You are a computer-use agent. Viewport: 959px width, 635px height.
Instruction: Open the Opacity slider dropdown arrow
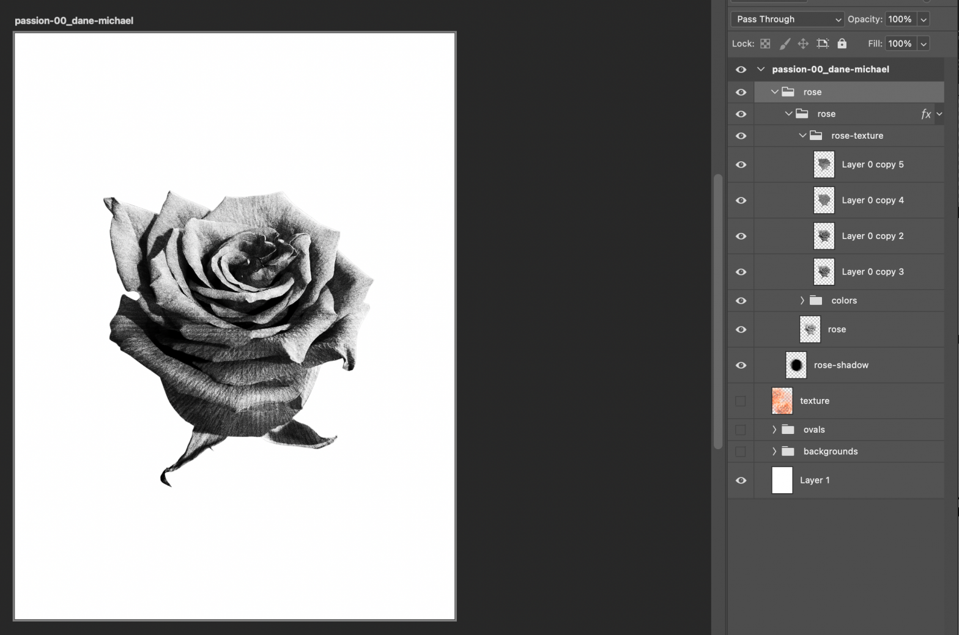click(x=924, y=20)
